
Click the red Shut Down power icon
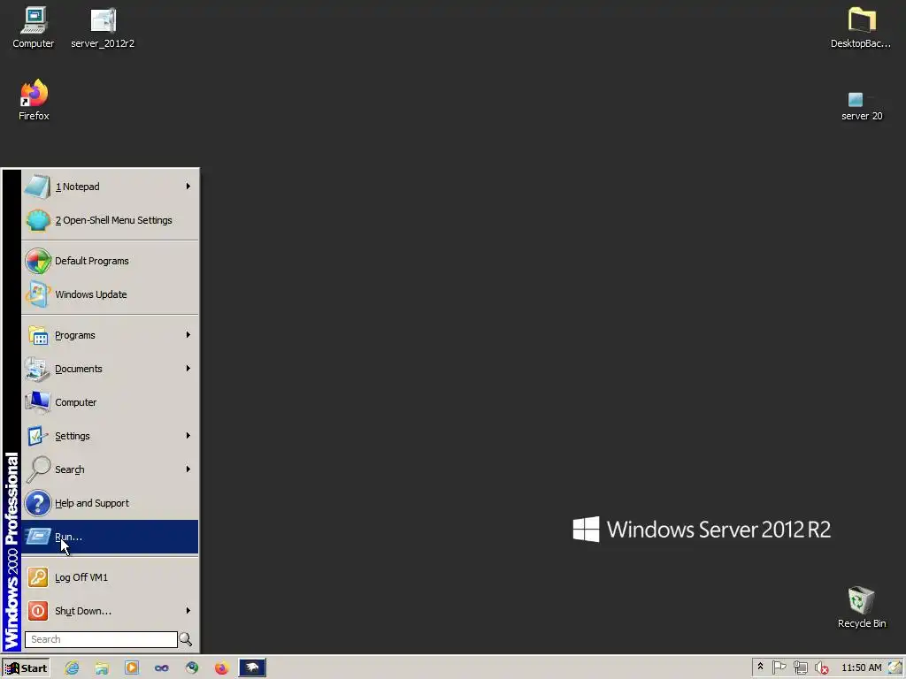click(37, 611)
